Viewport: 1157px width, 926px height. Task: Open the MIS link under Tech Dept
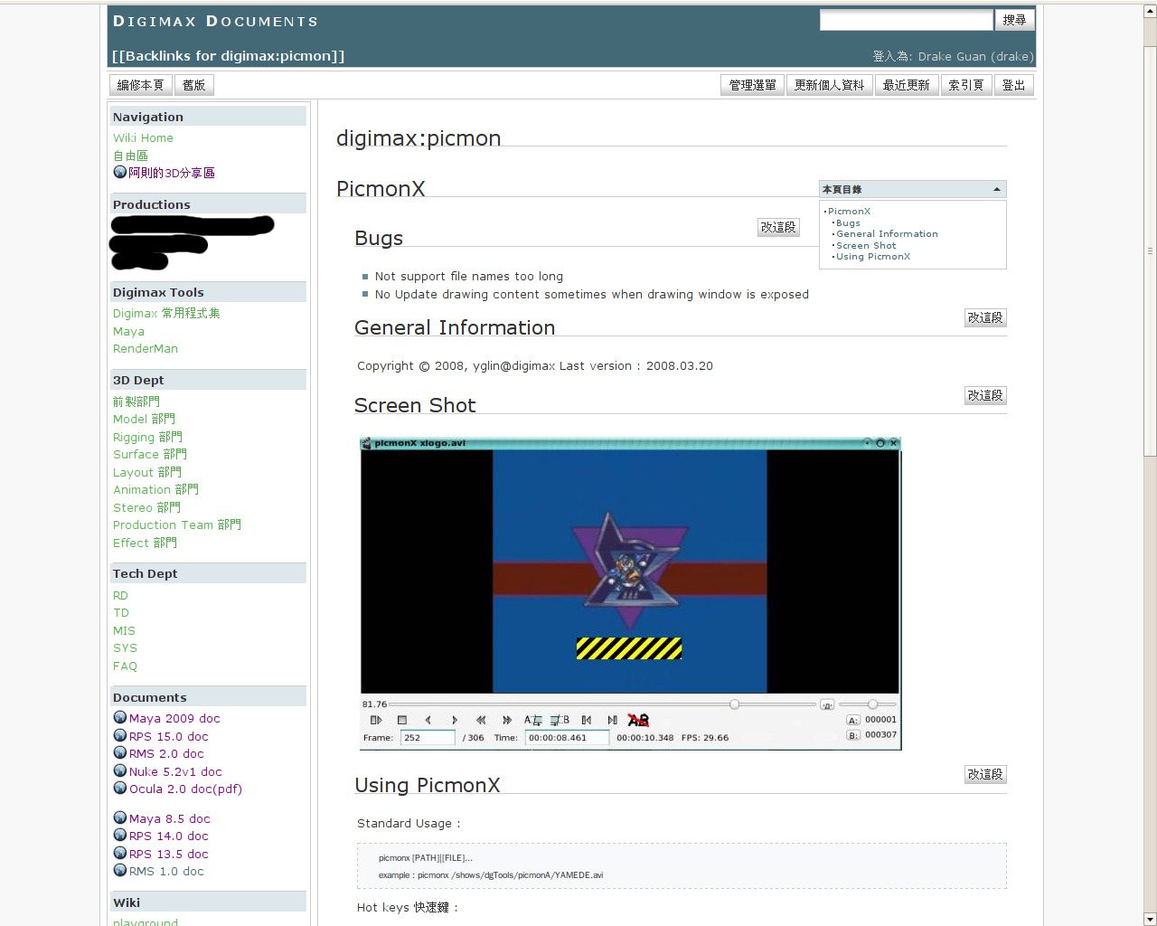[124, 630]
